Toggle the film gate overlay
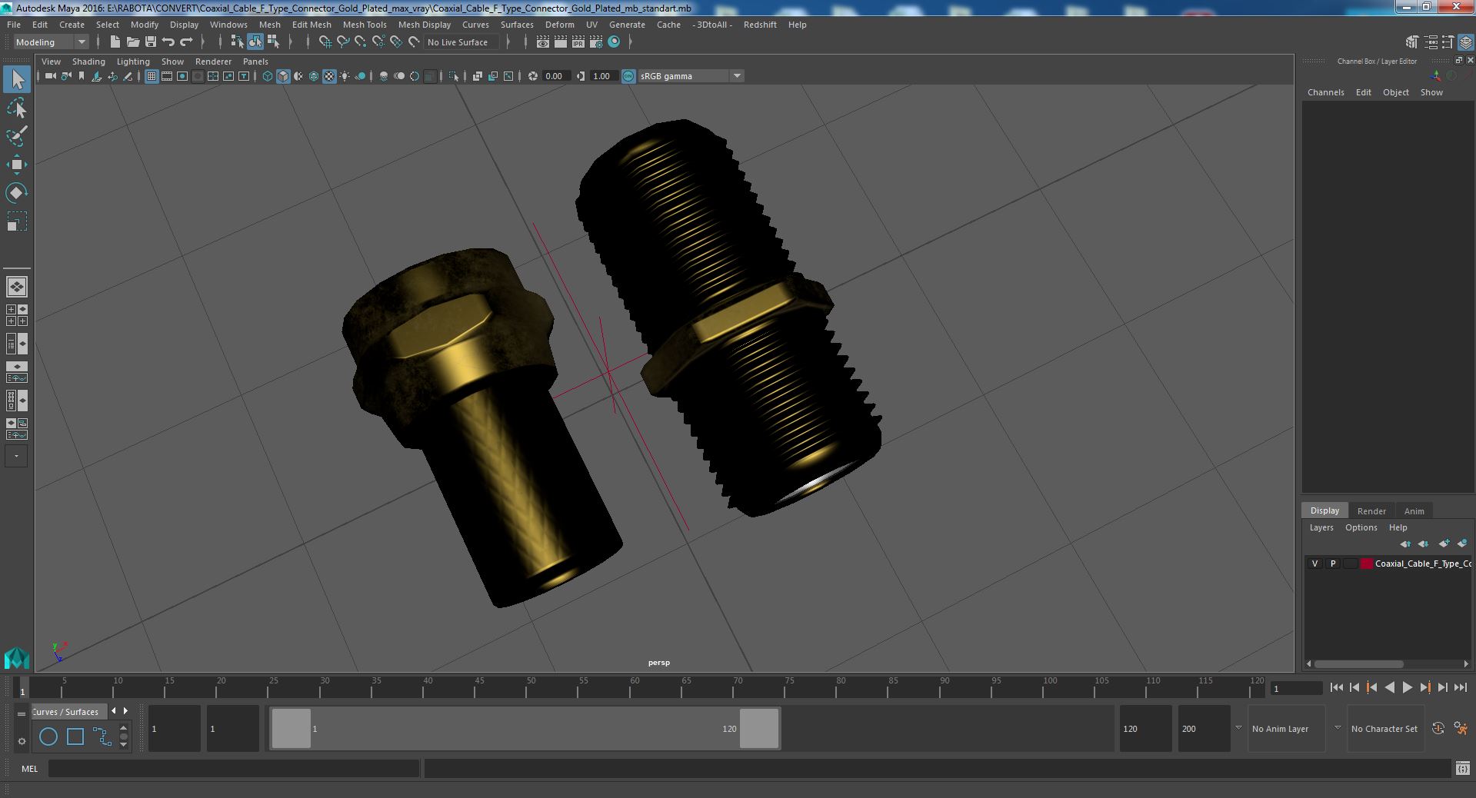The image size is (1476, 798). coord(167,76)
